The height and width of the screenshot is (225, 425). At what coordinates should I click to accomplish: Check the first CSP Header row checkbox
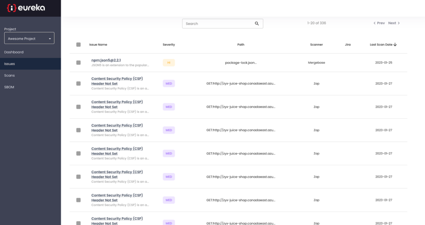click(78, 83)
